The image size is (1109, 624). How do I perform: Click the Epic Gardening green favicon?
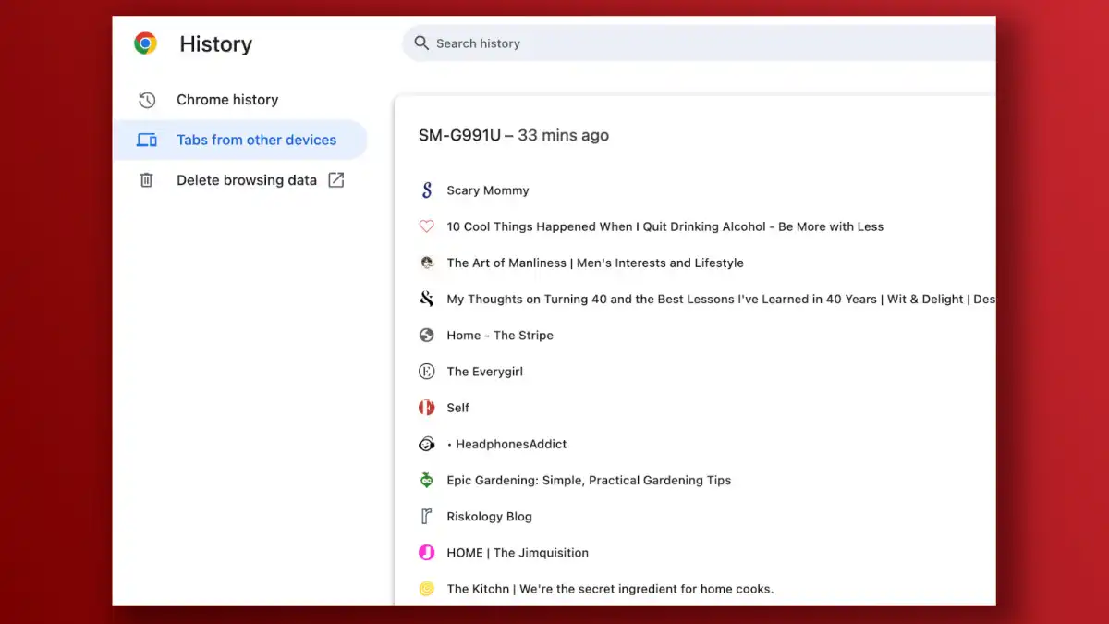pos(426,480)
